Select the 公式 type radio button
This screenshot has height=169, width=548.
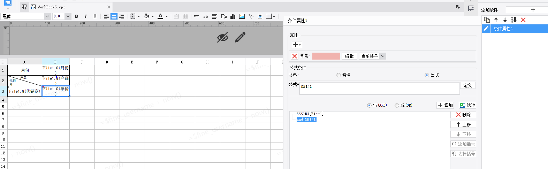coord(427,75)
